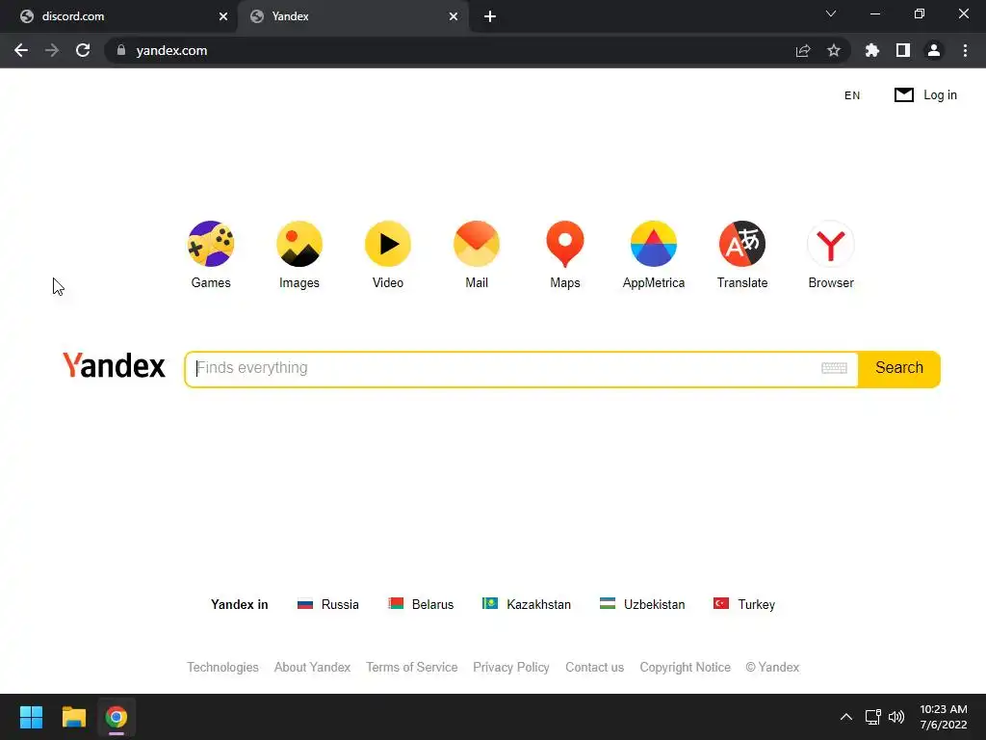Image resolution: width=986 pixels, height=740 pixels.
Task: Open the AppMetrica icon
Action: coord(654,244)
